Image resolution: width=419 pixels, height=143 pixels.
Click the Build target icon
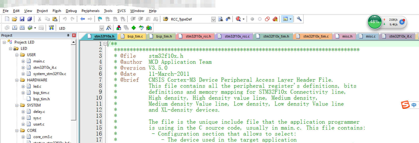point(15,28)
